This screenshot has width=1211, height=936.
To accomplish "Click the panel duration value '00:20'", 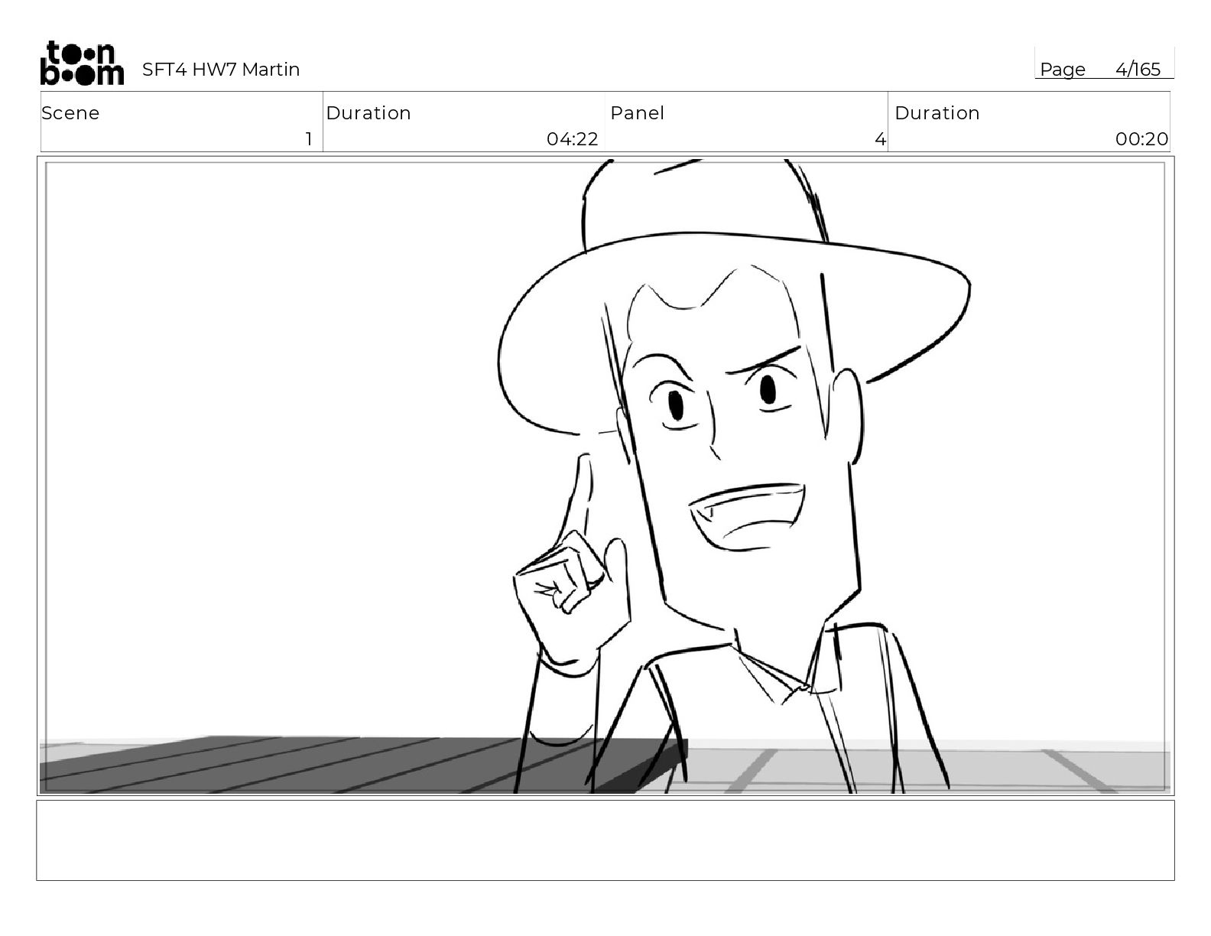I will click(1141, 139).
